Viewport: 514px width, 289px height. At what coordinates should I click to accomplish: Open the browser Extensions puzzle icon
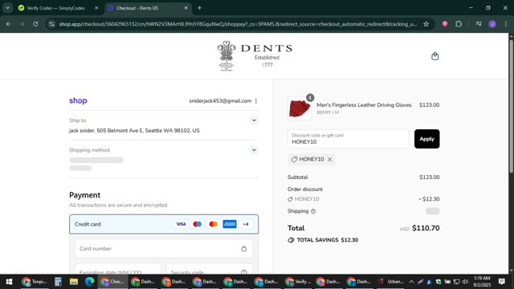click(459, 24)
